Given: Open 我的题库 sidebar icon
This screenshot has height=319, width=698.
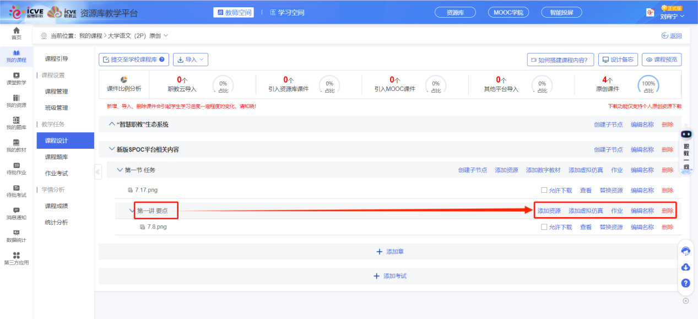Looking at the screenshot, I should [x=17, y=123].
